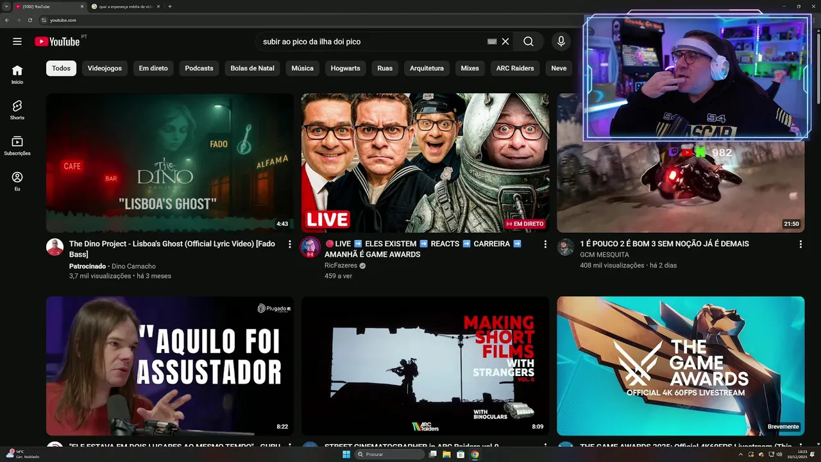Open Subscrições in the left sidebar
The width and height of the screenshot is (821, 462).
(x=17, y=146)
